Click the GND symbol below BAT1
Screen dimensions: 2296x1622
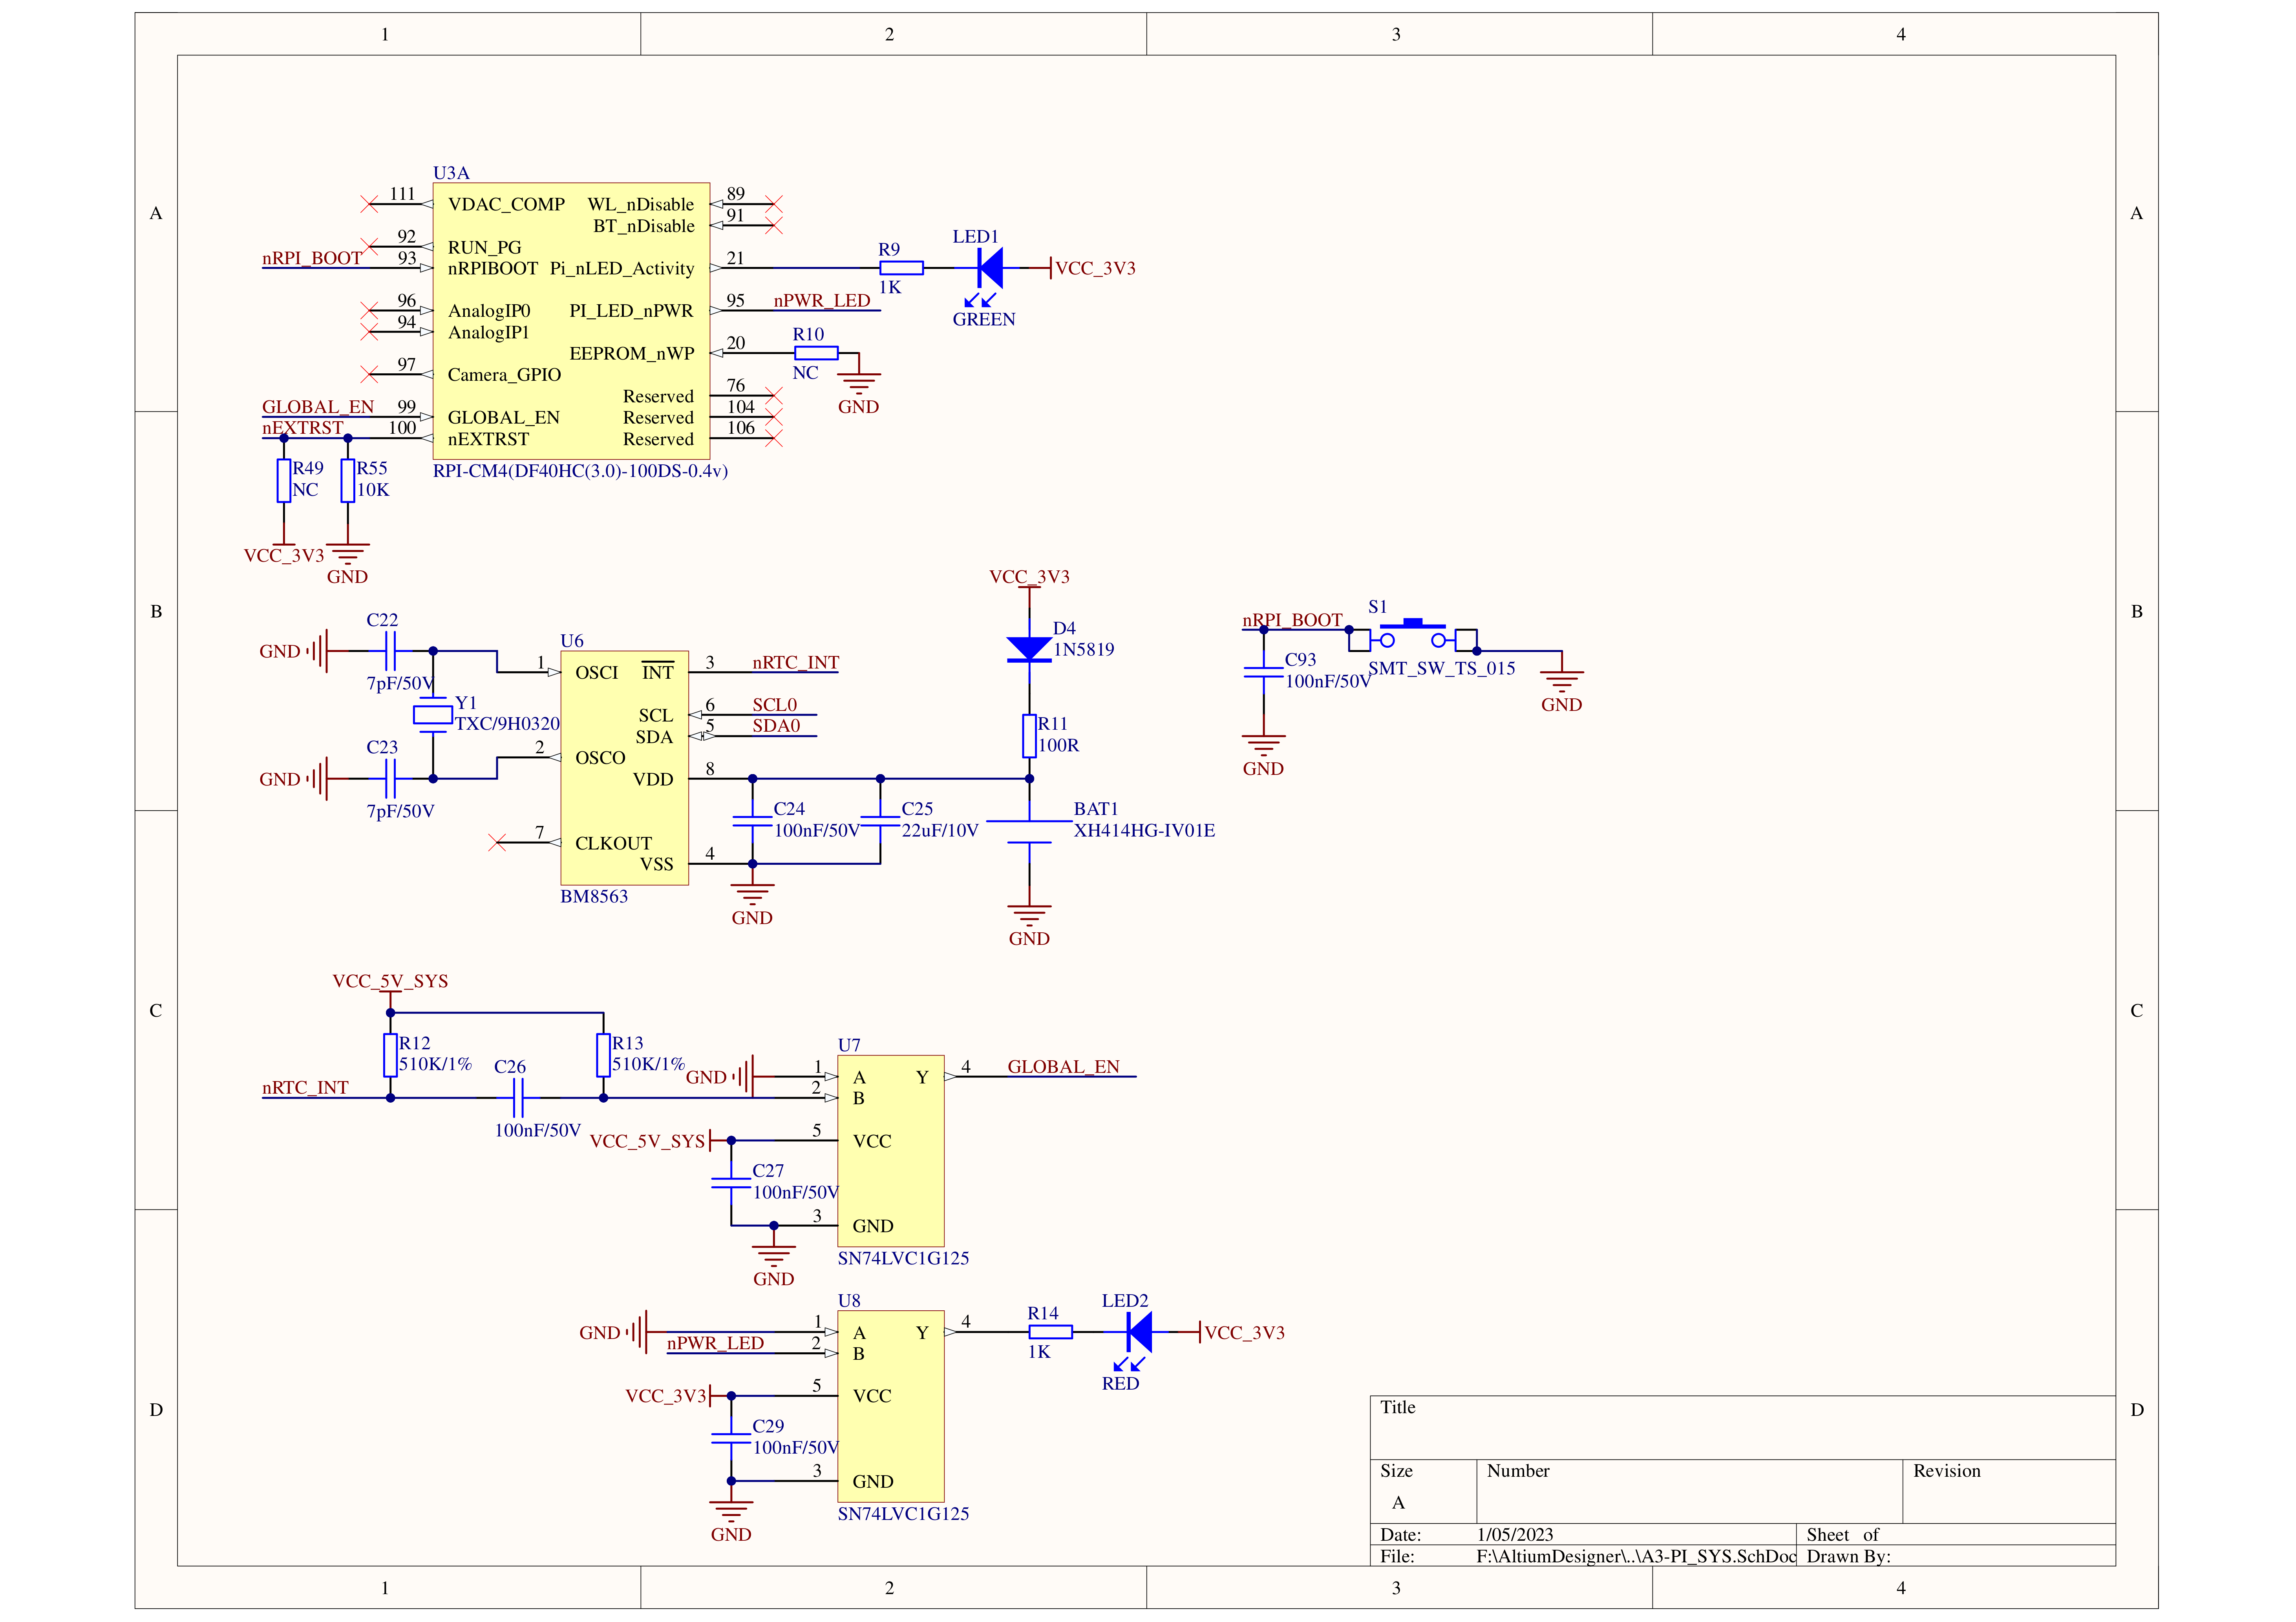(1029, 915)
